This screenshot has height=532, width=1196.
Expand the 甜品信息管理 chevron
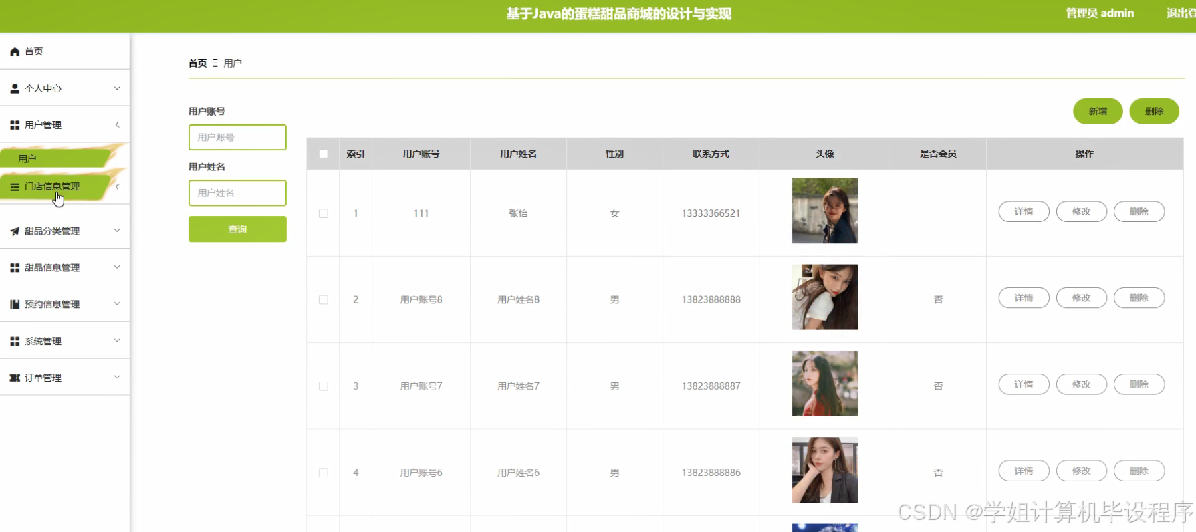pyautogui.click(x=117, y=267)
